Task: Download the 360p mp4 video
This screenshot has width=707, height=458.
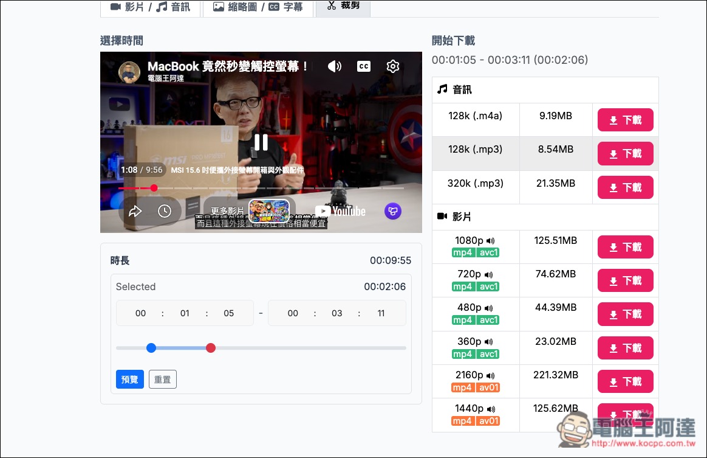Action: coord(626,348)
